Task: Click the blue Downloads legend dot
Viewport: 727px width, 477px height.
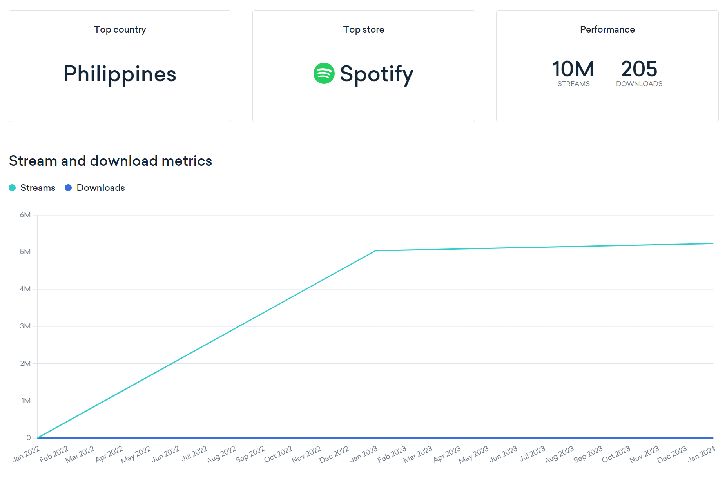Action: [x=68, y=188]
